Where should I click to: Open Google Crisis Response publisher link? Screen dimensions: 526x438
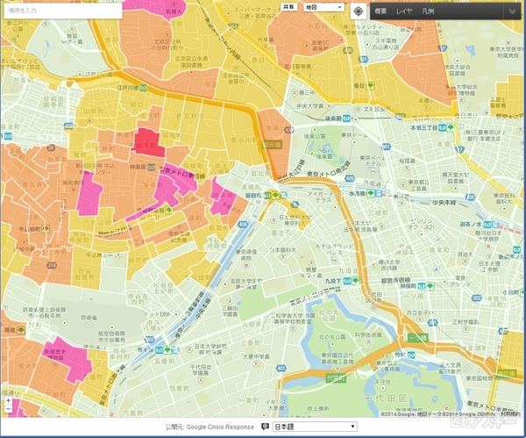click(x=220, y=427)
